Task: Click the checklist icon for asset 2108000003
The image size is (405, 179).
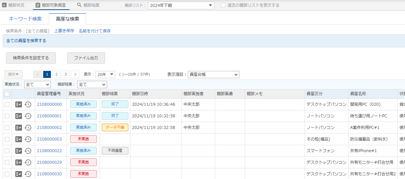Action: click(19, 139)
